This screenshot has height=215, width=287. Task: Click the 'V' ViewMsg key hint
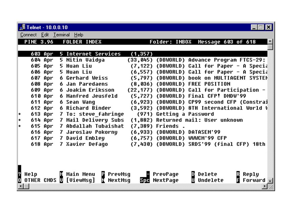pos(61,180)
